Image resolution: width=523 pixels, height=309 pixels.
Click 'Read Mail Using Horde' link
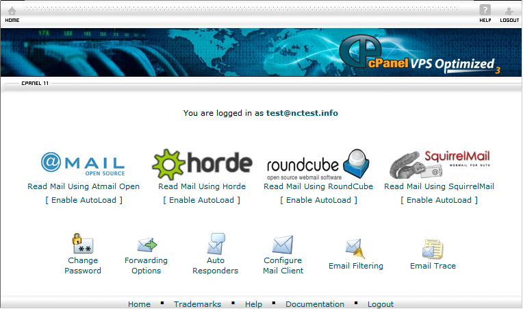pyautogui.click(x=202, y=186)
